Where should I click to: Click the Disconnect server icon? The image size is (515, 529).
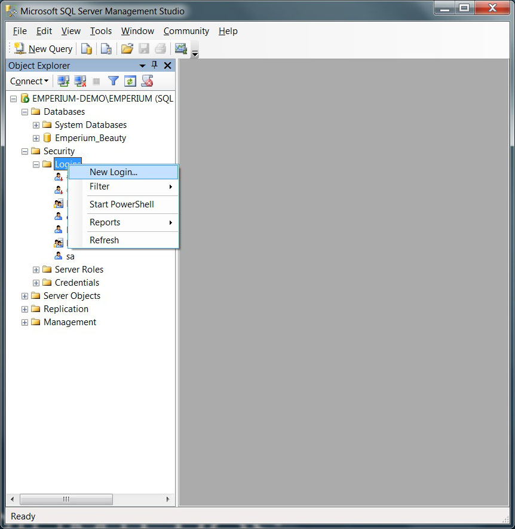coord(80,81)
